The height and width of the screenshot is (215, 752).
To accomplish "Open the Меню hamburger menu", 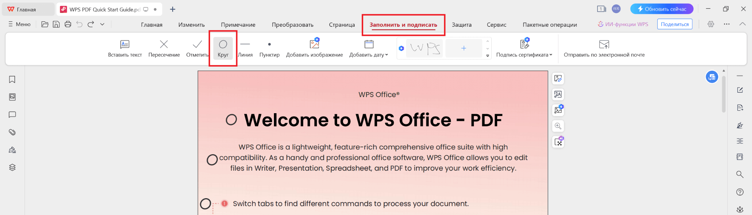I will (x=19, y=24).
